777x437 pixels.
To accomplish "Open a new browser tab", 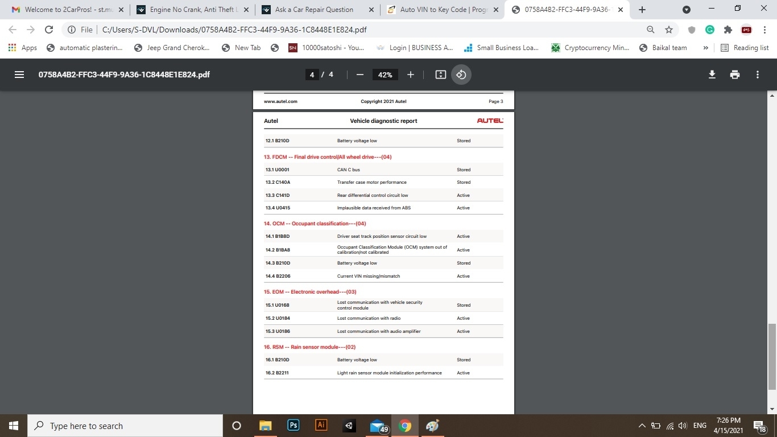I will coord(642,10).
